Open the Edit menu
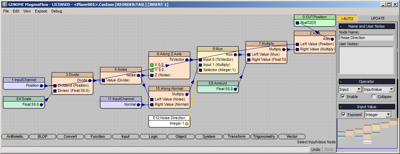The image size is (400, 154). 16,11
